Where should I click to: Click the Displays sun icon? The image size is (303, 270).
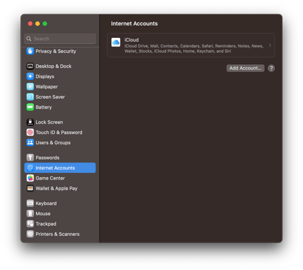pyautogui.click(x=30, y=76)
